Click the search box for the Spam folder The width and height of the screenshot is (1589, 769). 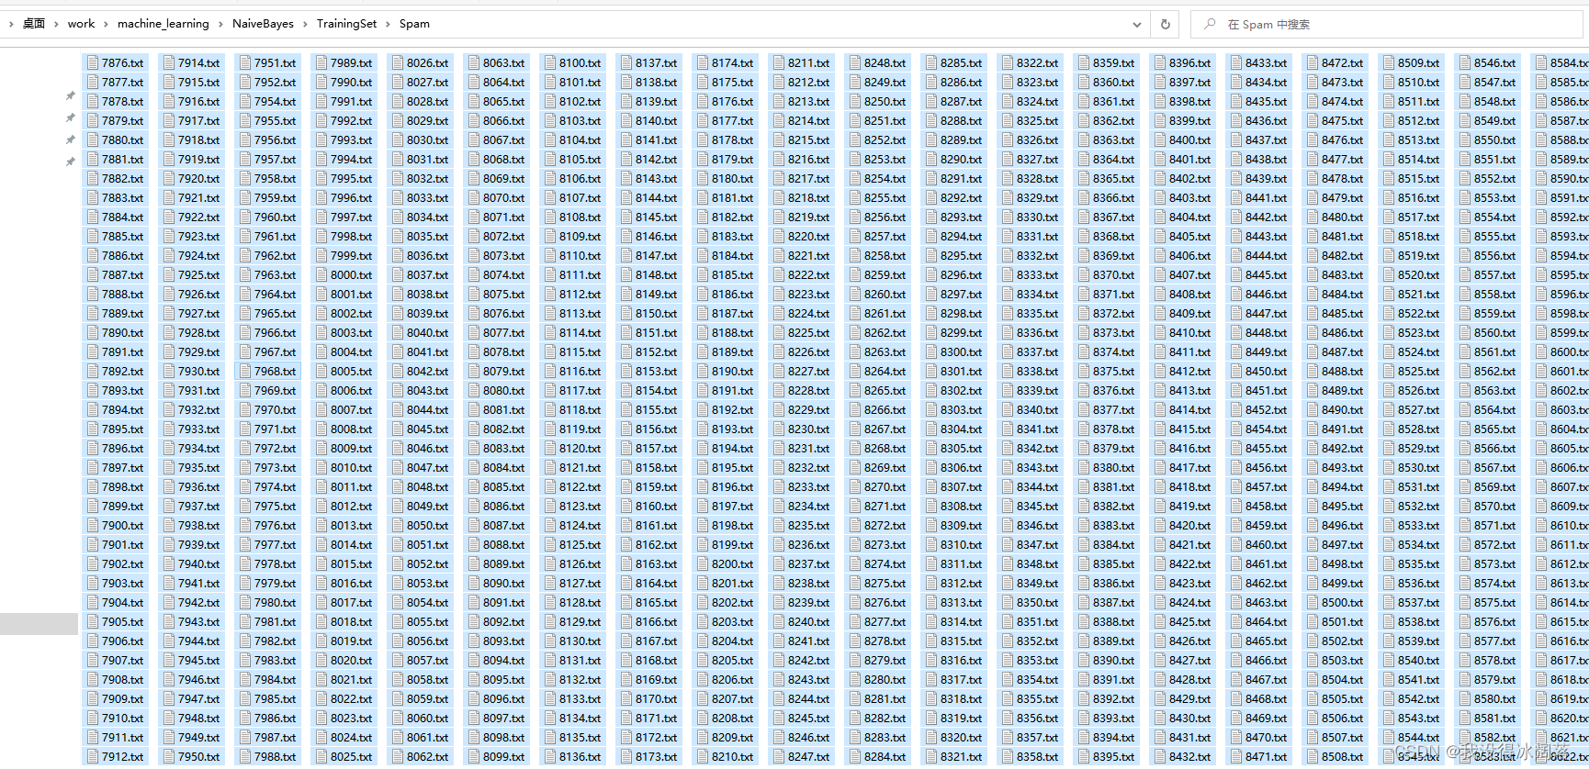click(x=1389, y=25)
